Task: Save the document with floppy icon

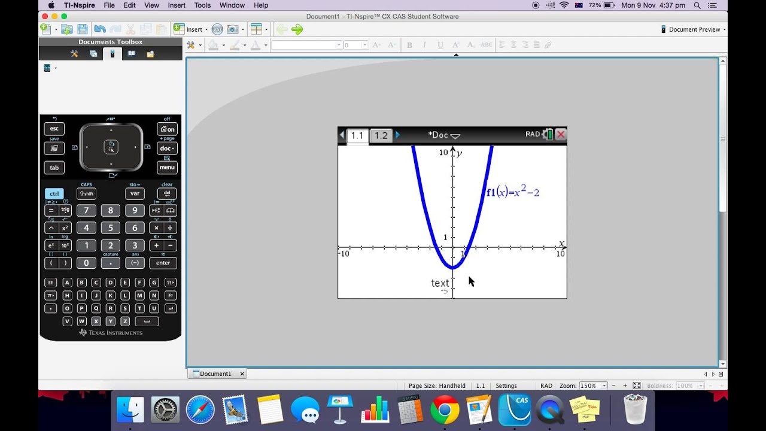Action: click(x=83, y=29)
